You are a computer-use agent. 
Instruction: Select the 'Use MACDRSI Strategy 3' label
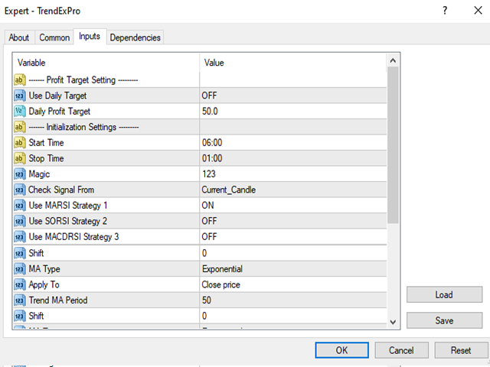(x=73, y=237)
